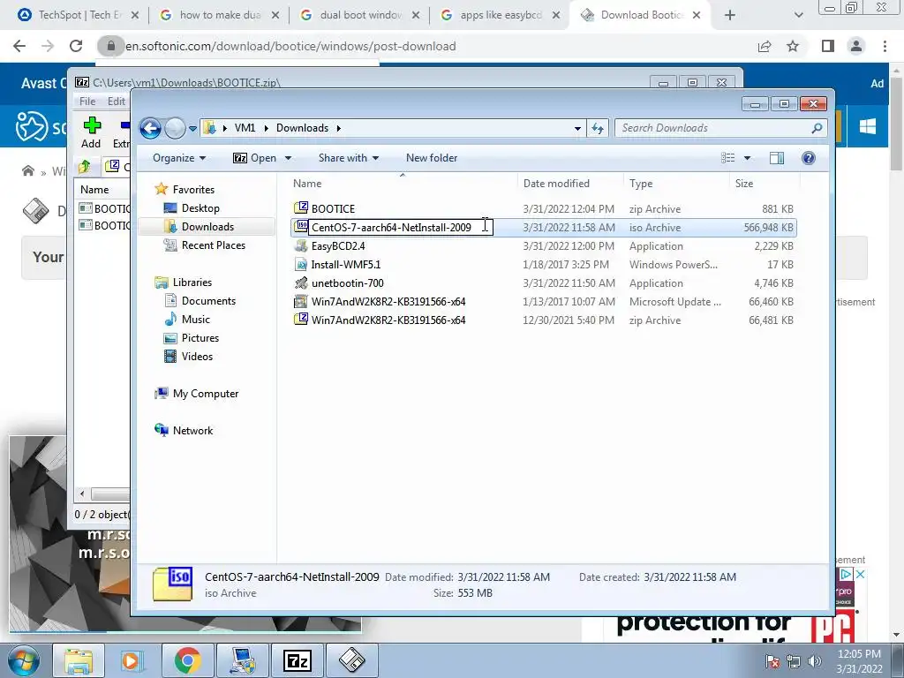904x678 pixels.
Task: Toggle the Chrome side panel icon
Action: [x=828, y=46]
